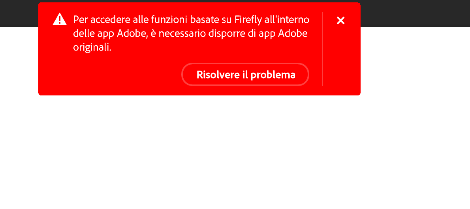Screen dimensions: 470x209
Task: Click the rounded outline button labeled problema
Action: click(x=245, y=75)
